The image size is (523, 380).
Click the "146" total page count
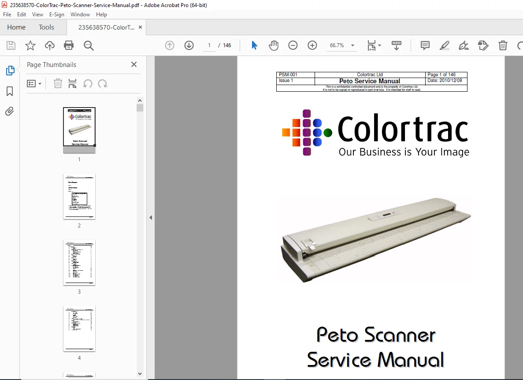[x=227, y=45]
